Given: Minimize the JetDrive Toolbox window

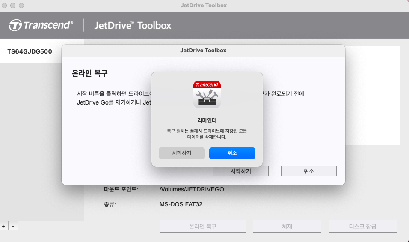Looking at the screenshot, I should point(13,6).
